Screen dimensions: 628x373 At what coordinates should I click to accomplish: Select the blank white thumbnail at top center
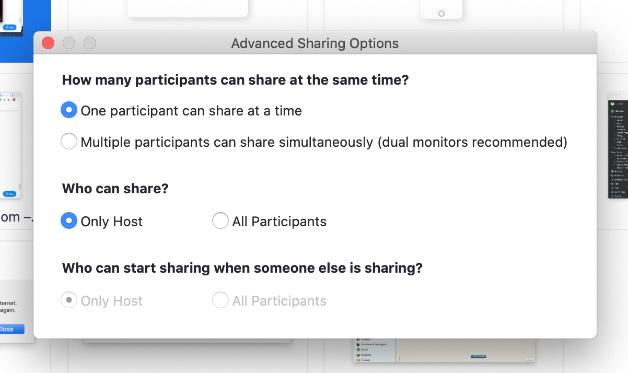pyautogui.click(x=188, y=8)
